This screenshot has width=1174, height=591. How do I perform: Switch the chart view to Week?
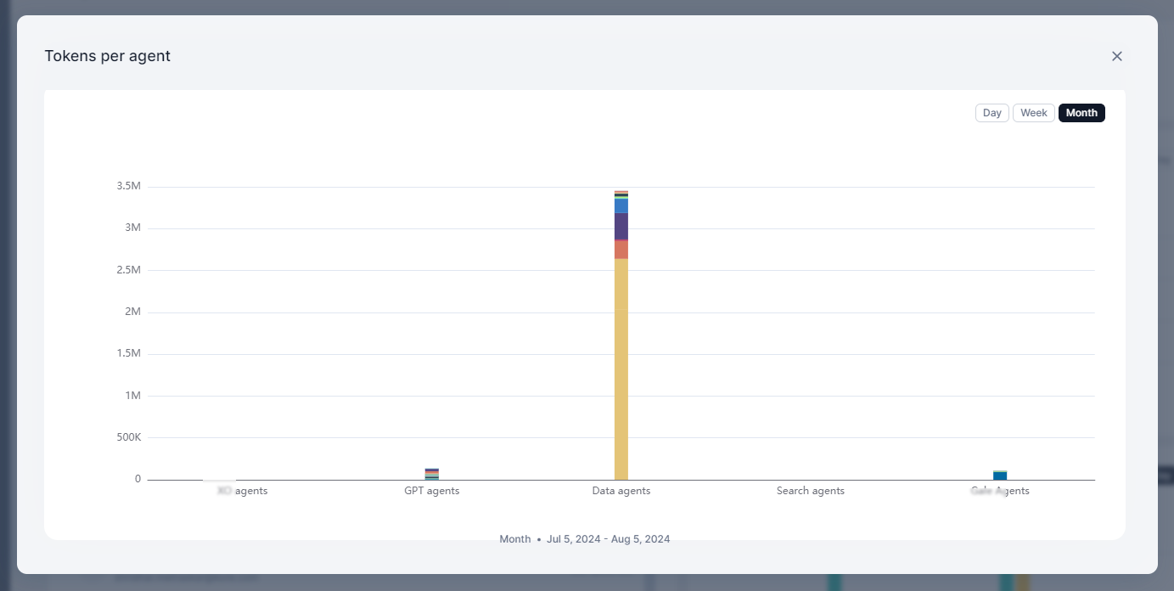[x=1033, y=112]
